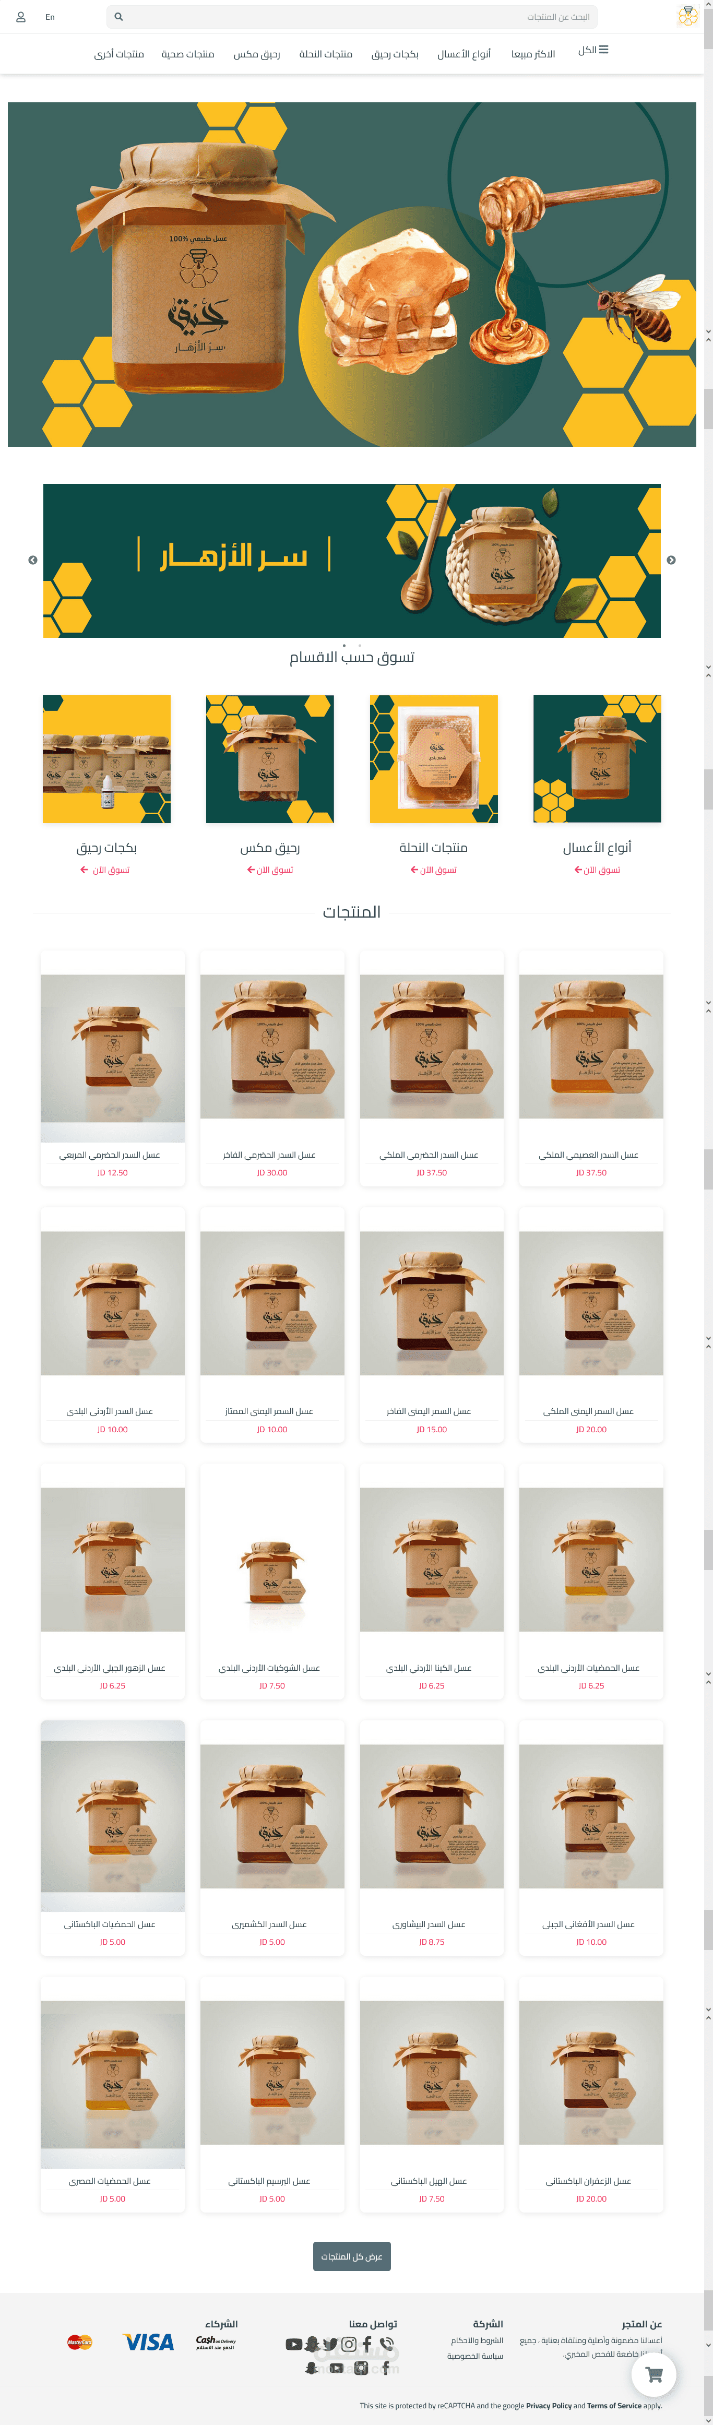Click عرض كل المنتجات button

point(351,2256)
